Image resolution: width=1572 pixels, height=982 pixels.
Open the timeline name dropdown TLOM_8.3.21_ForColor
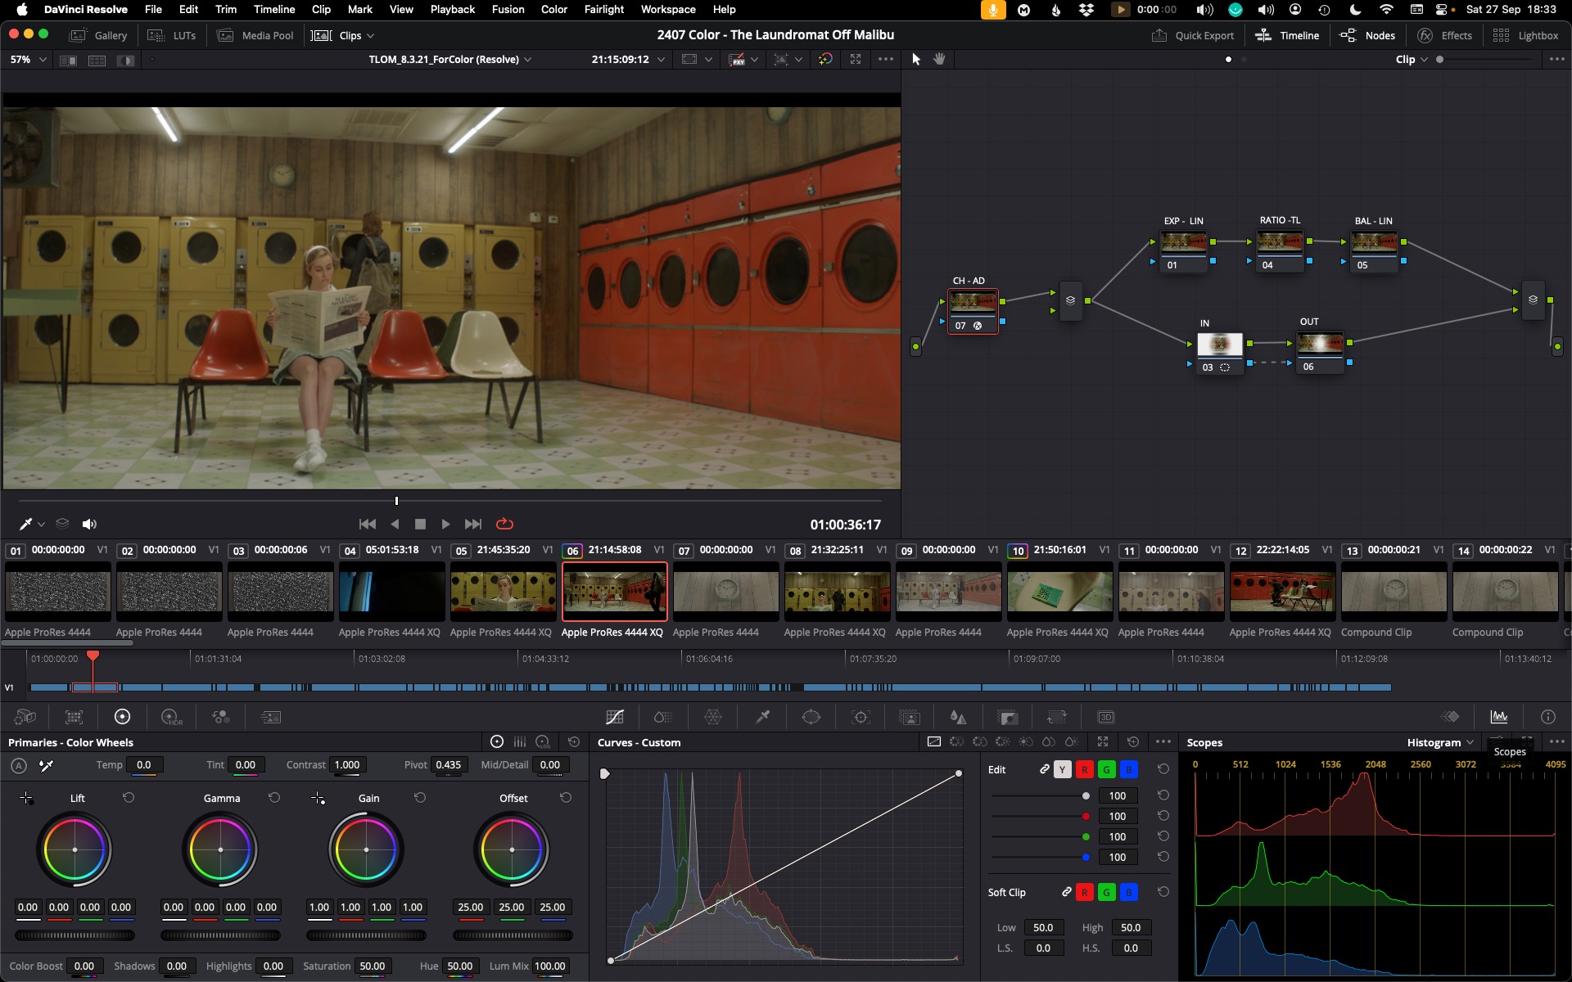449,59
